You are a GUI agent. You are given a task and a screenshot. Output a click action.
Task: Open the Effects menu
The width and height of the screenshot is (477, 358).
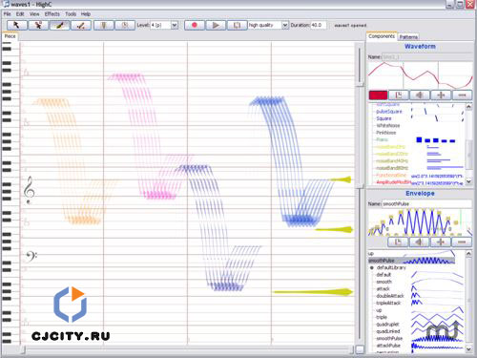tap(52, 14)
